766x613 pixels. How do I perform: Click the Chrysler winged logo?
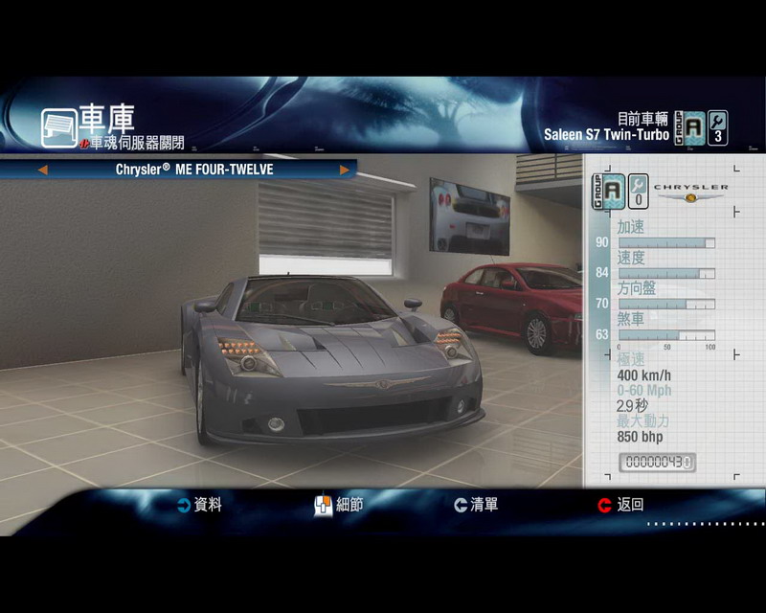[690, 192]
